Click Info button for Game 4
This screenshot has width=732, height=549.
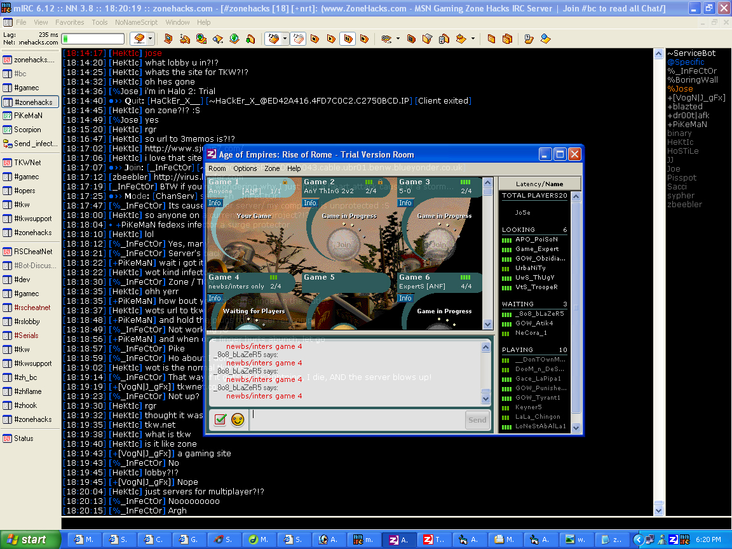pyautogui.click(x=215, y=298)
